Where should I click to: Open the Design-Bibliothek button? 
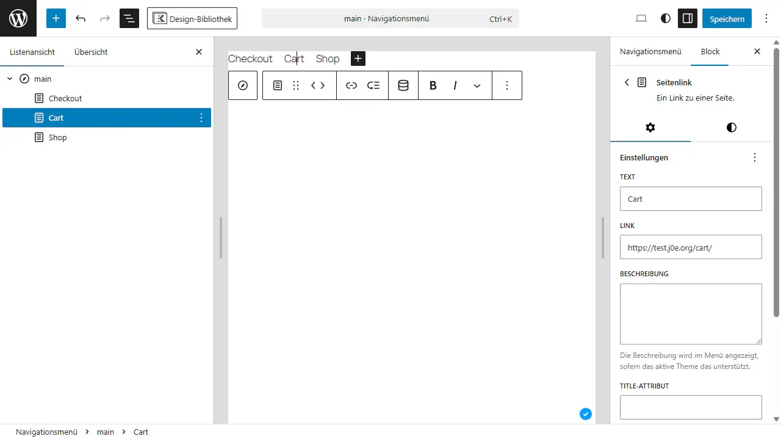tap(192, 18)
